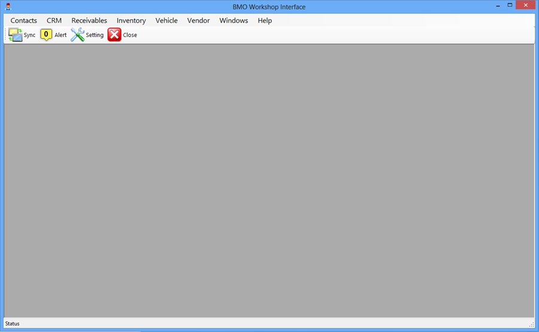Click the Close label in the toolbar

(x=130, y=35)
